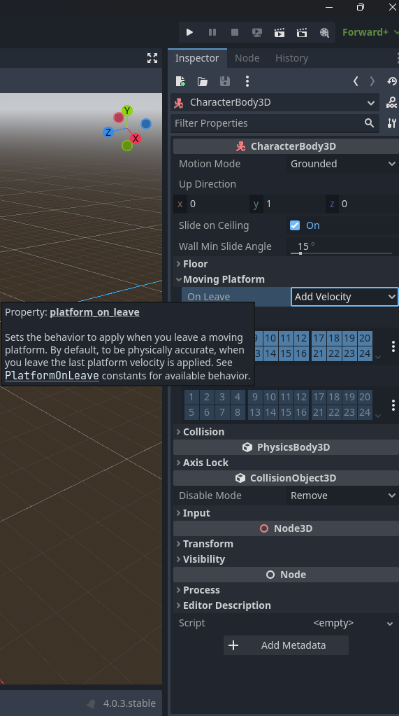
Task: Open the Inspector property settings sliders icon
Action: [392, 123]
